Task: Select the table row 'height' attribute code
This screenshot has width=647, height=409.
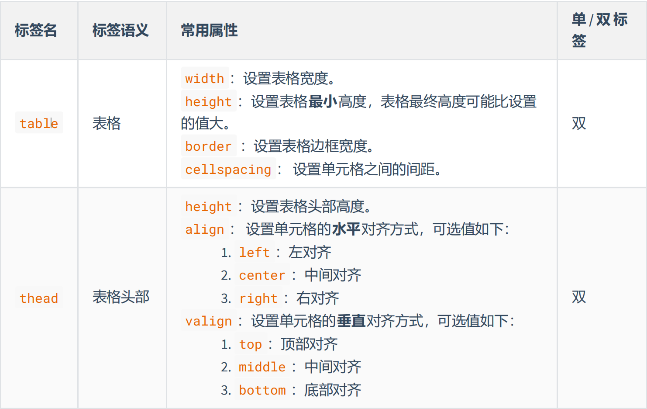Action: 209,101
